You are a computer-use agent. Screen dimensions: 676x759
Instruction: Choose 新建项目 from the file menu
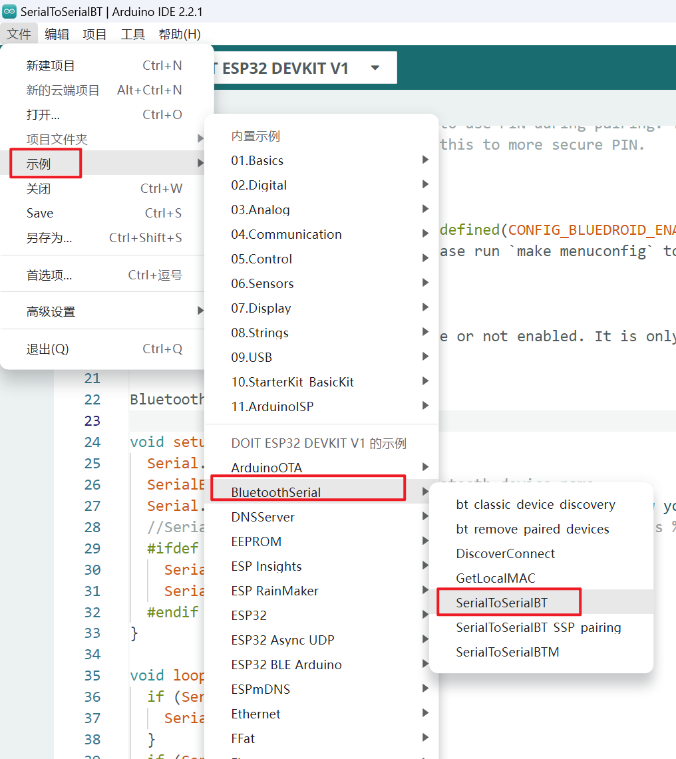104,65
